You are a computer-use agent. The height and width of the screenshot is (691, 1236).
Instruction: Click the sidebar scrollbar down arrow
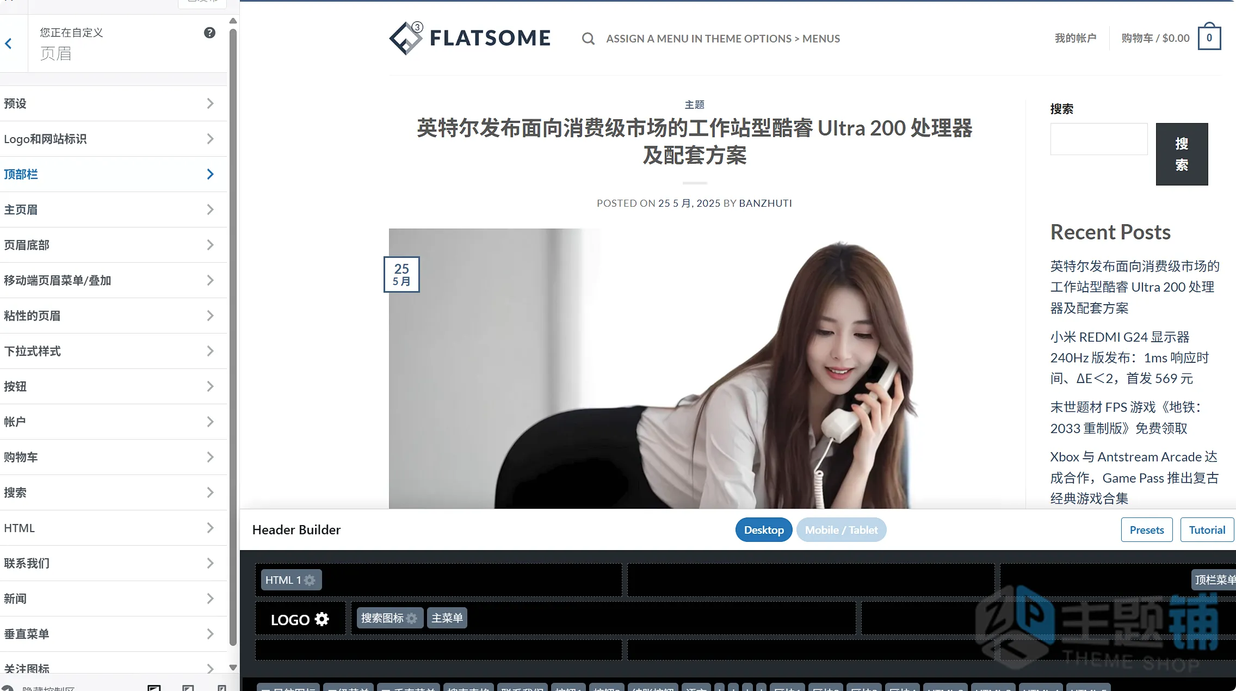(233, 668)
